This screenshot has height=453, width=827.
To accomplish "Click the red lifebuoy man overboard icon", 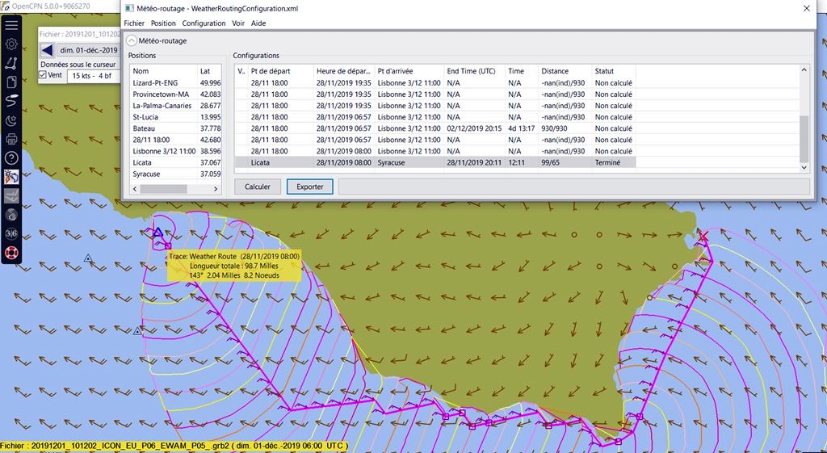I will 11,253.
